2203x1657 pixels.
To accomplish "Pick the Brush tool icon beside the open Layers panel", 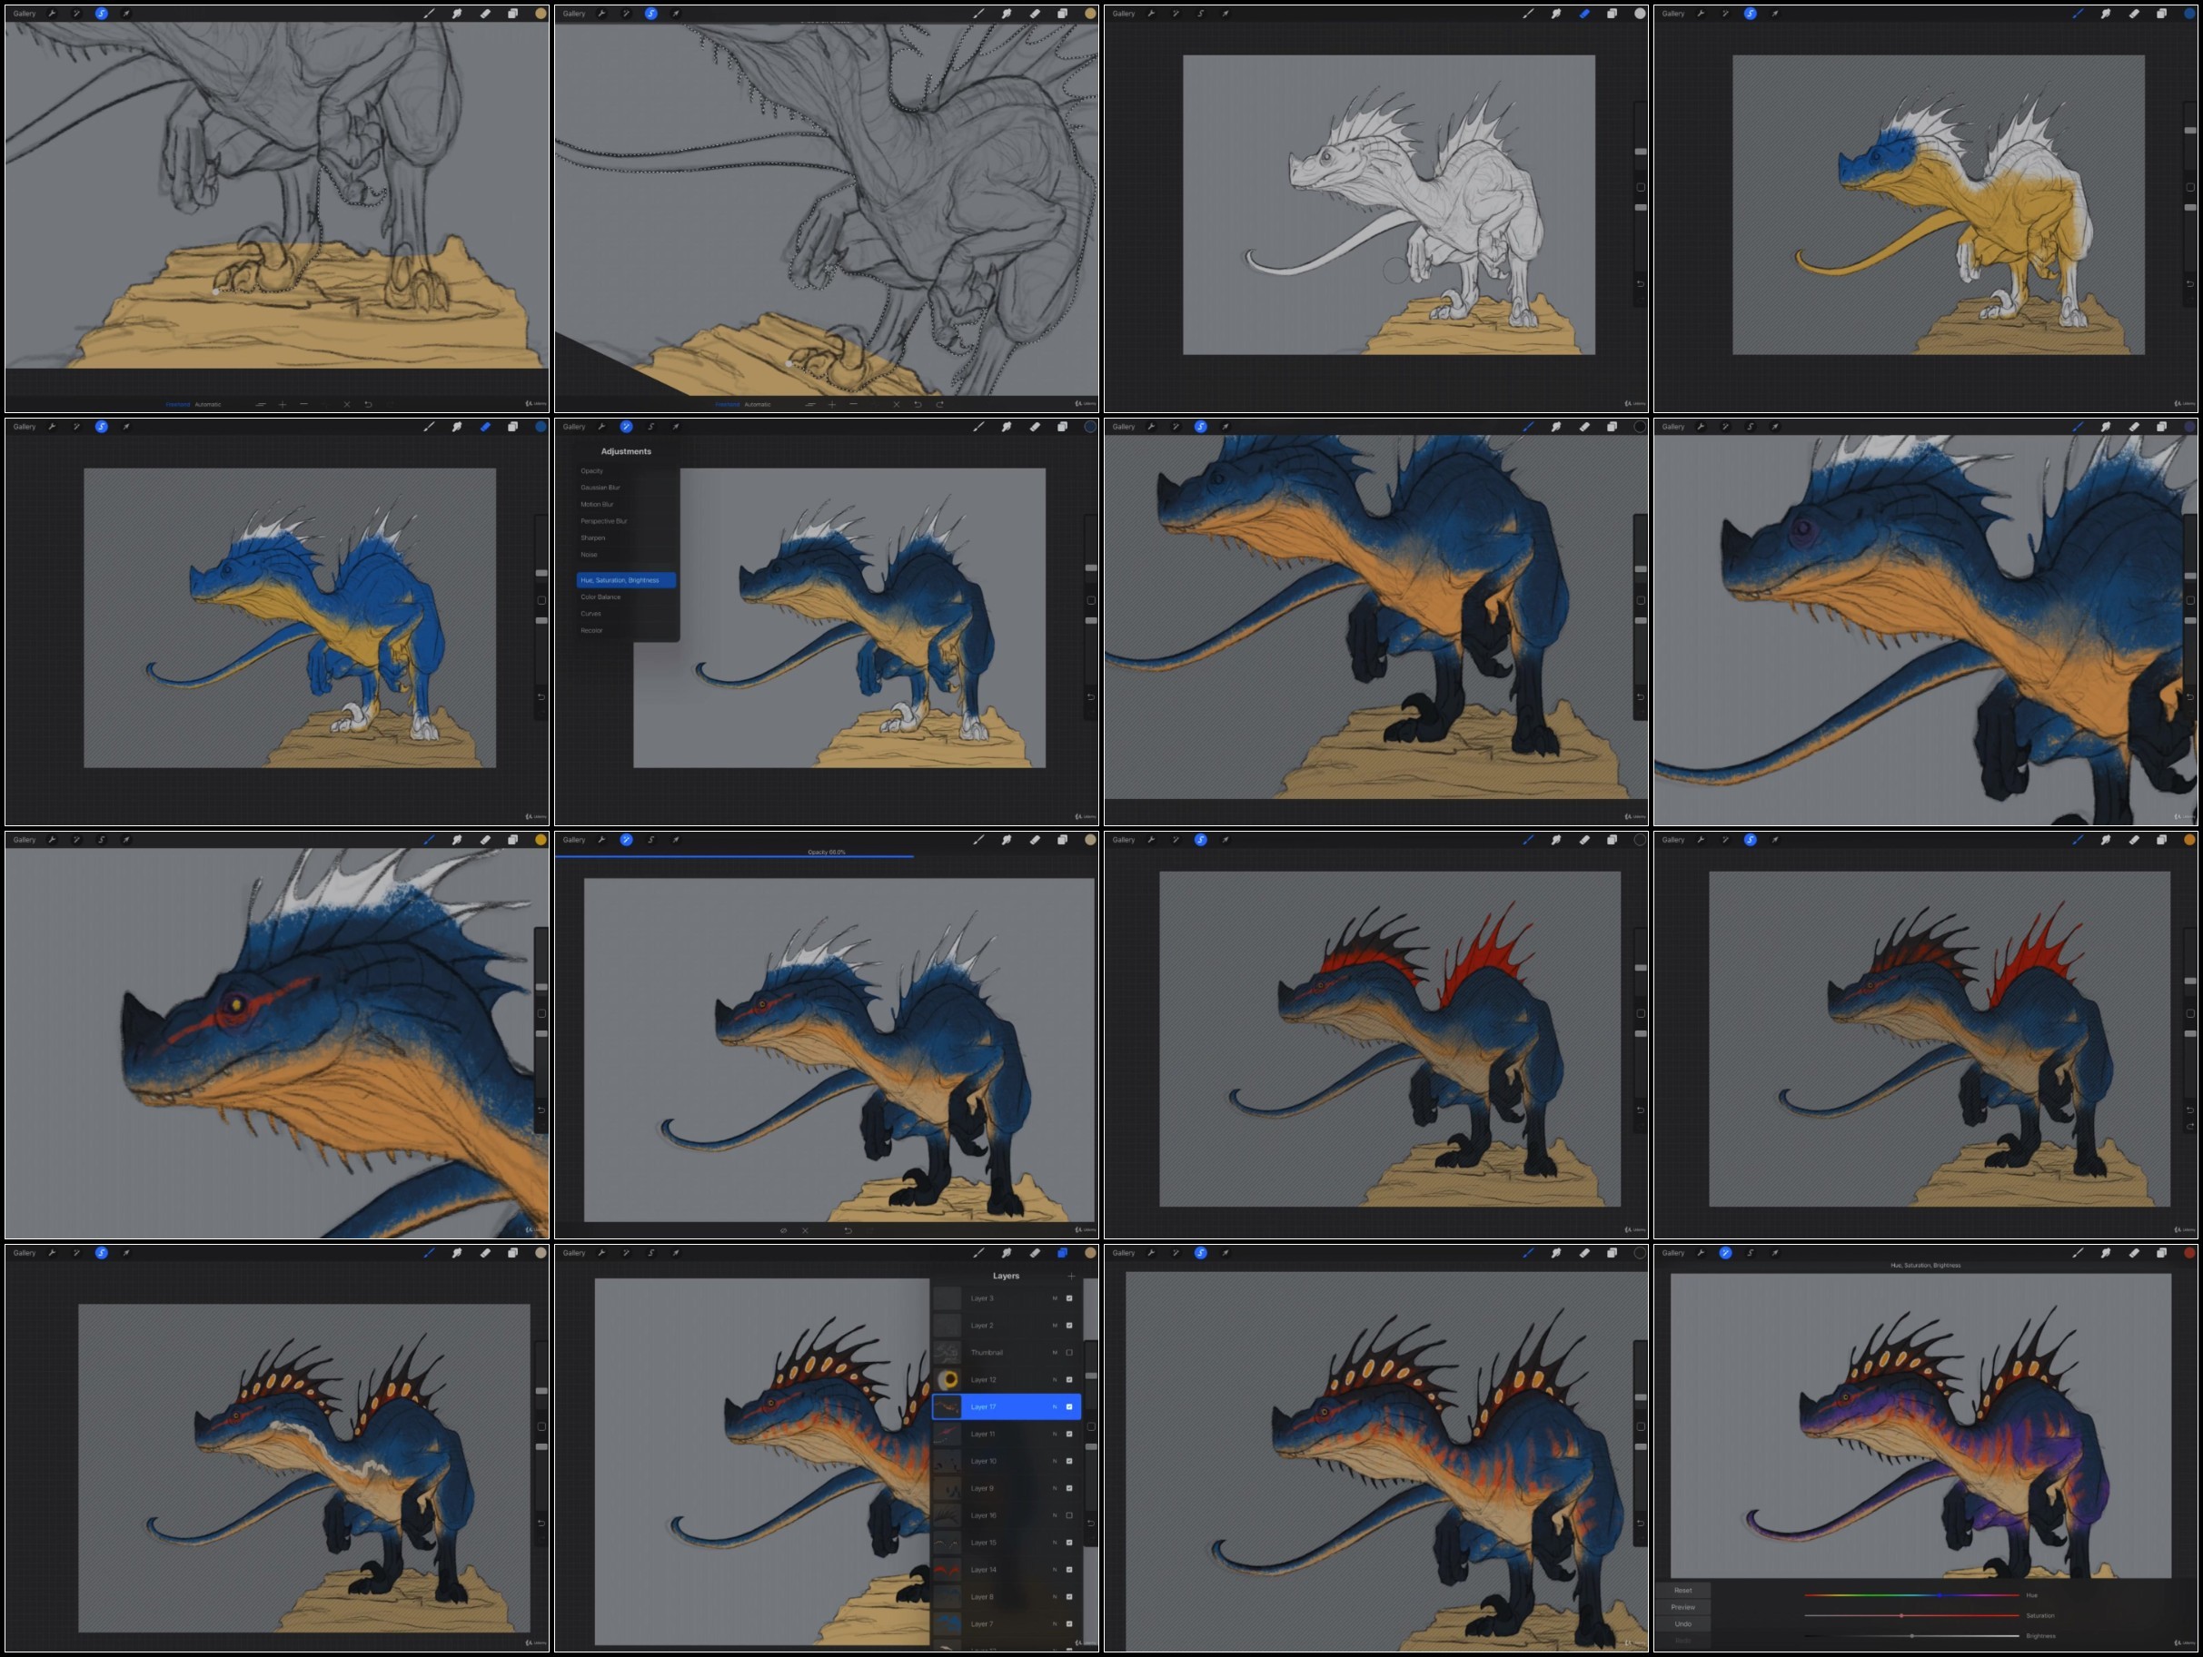I will click(979, 1253).
